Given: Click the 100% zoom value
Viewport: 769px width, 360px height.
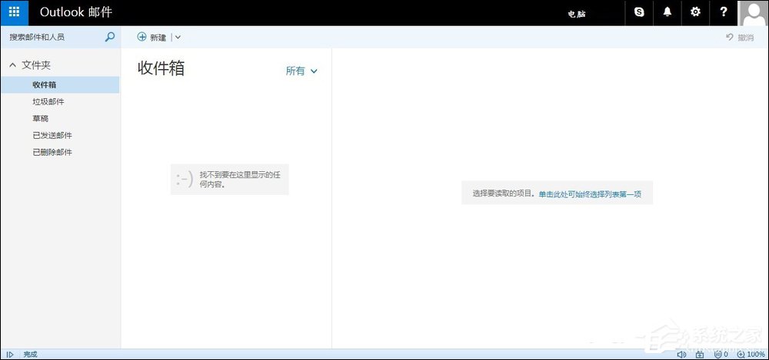Looking at the screenshot, I should 756,354.
